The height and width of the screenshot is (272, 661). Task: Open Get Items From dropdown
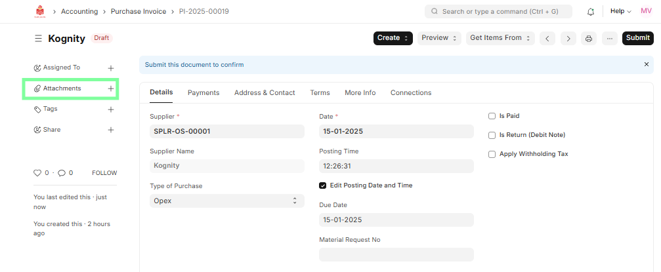pos(500,38)
